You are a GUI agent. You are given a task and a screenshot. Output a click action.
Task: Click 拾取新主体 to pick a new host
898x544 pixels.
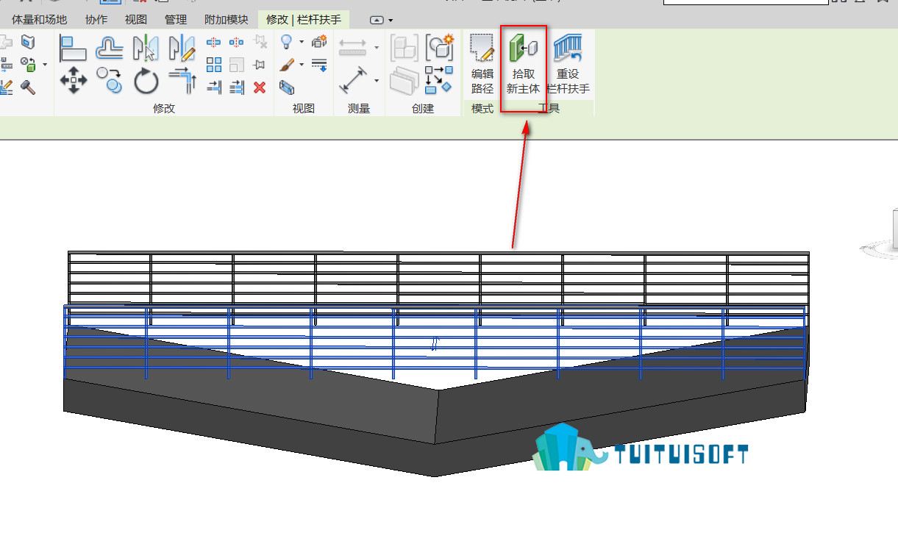pyautogui.click(x=523, y=65)
